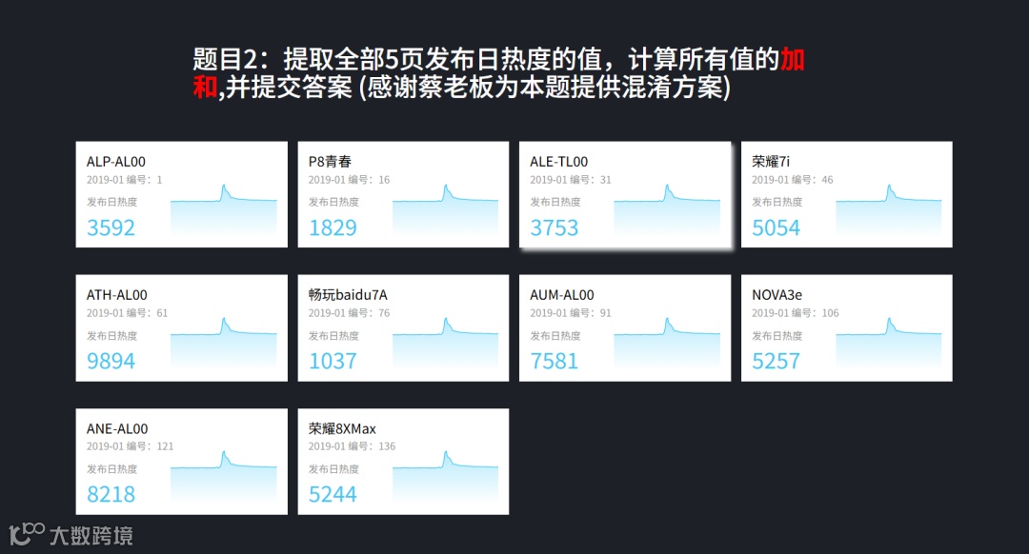Click '2019-01 编号: 91' line

(x=571, y=313)
